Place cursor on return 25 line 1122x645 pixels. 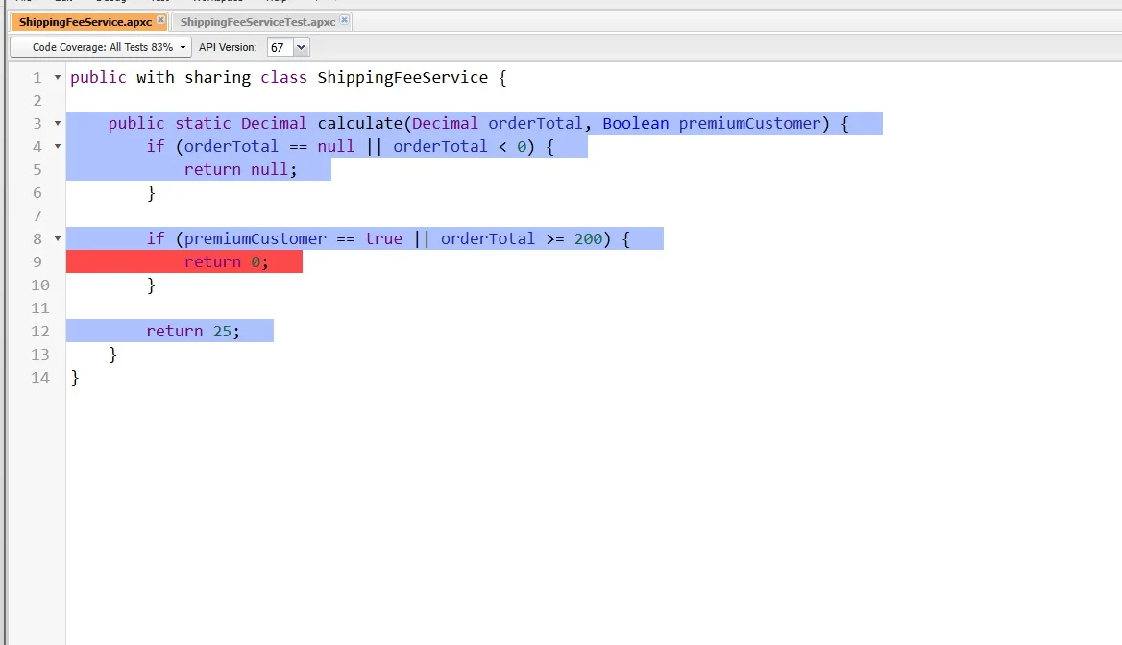pyautogui.click(x=193, y=332)
